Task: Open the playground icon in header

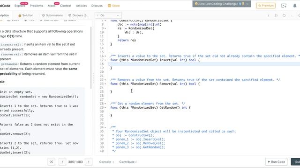Action: coord(284,6)
